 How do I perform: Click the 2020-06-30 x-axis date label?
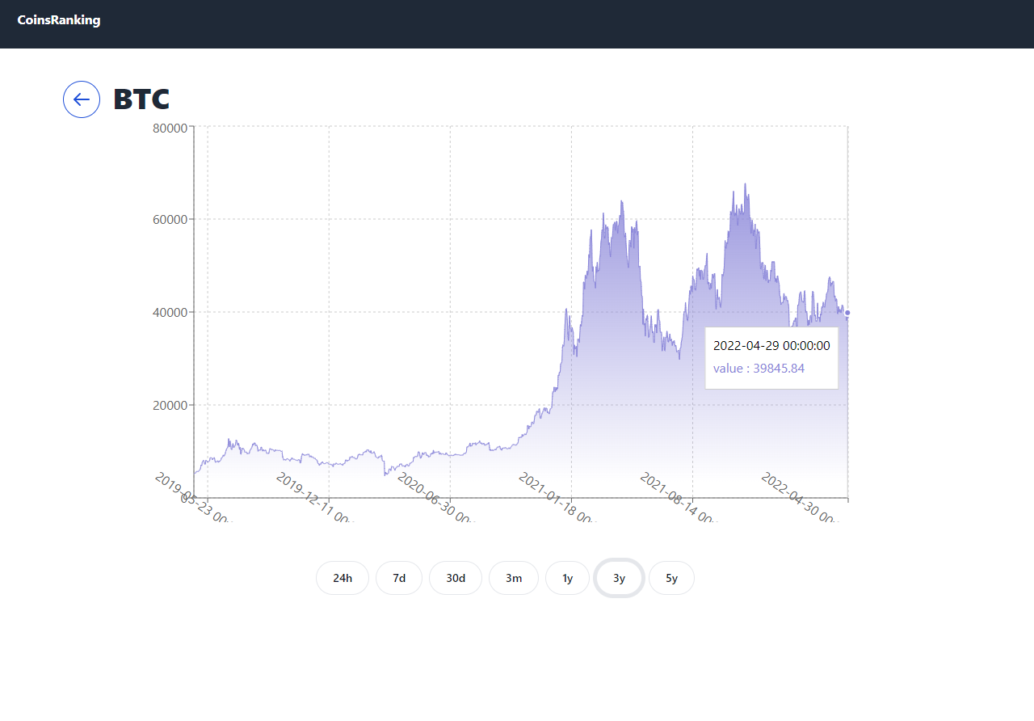point(435,498)
